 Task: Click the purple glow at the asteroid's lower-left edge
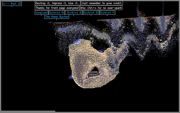(70, 77)
